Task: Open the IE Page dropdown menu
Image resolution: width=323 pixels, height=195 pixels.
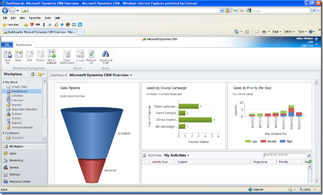Action: [x=277, y=32]
